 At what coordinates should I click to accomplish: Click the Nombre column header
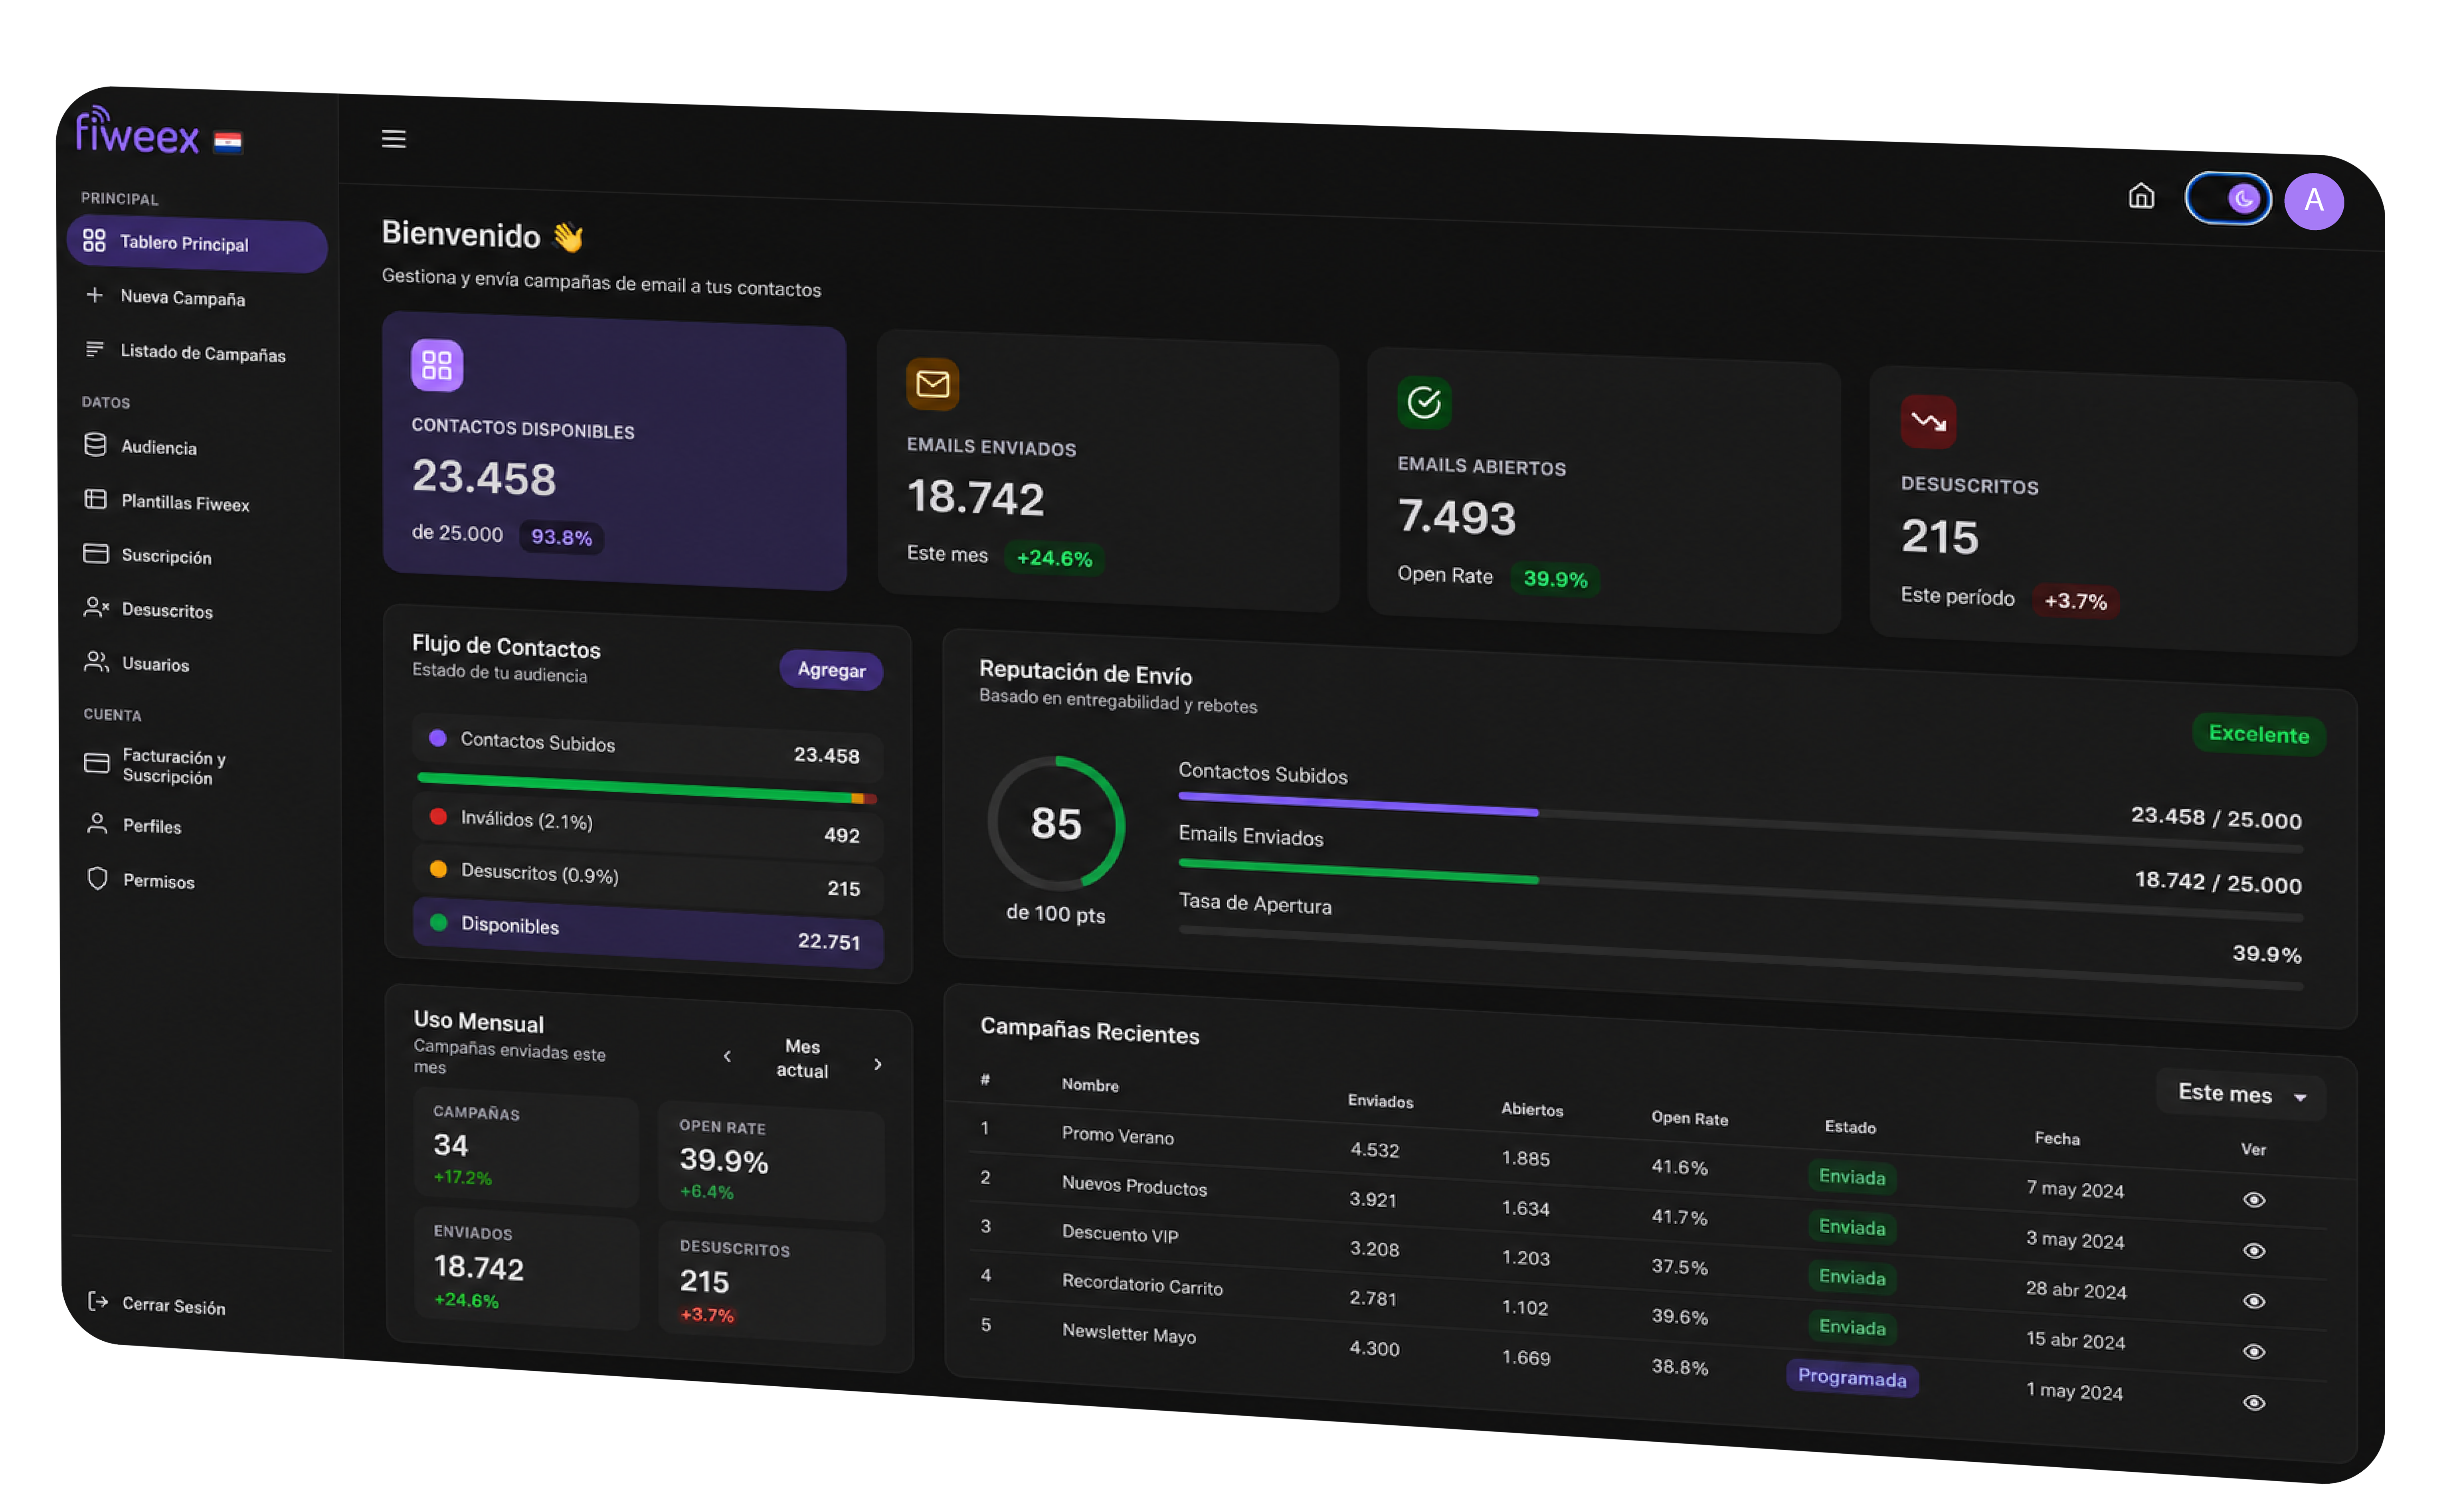click(1090, 1085)
